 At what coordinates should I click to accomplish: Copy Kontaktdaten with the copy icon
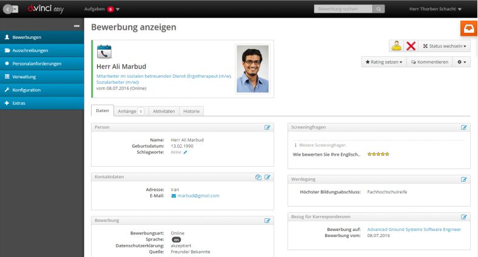[x=258, y=177]
